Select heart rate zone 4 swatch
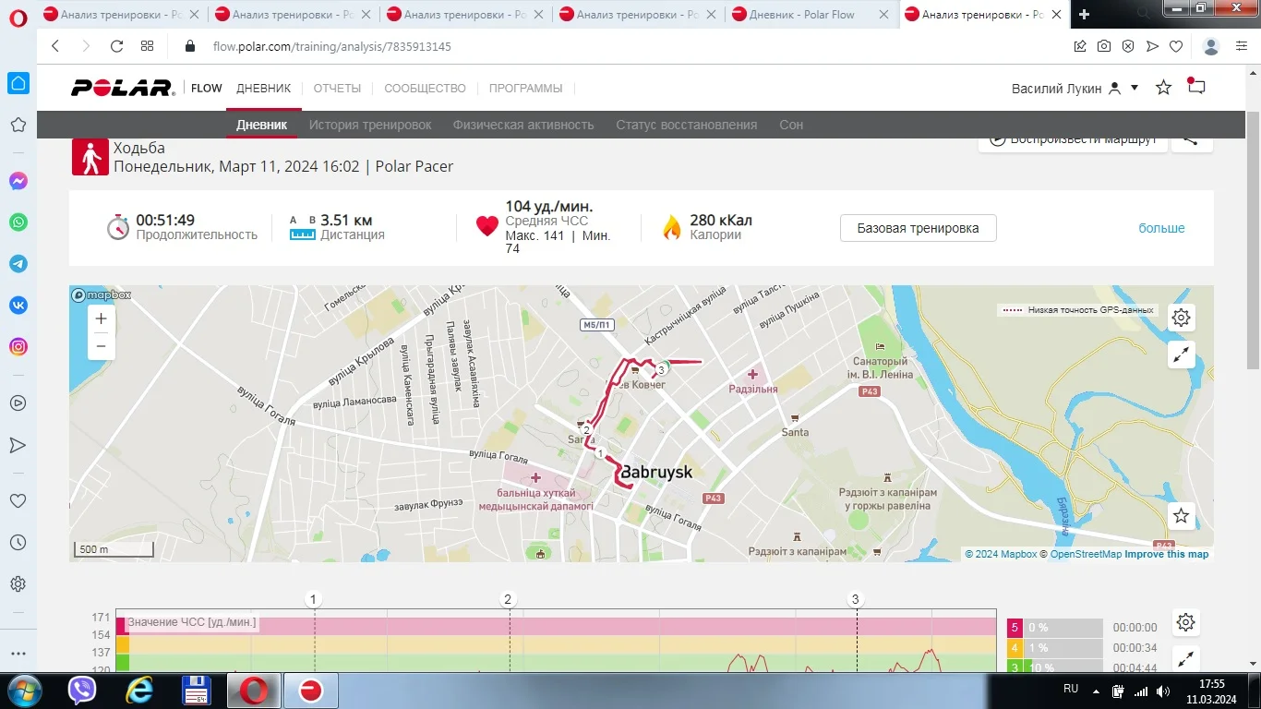The width and height of the screenshot is (1261, 709). (1015, 648)
